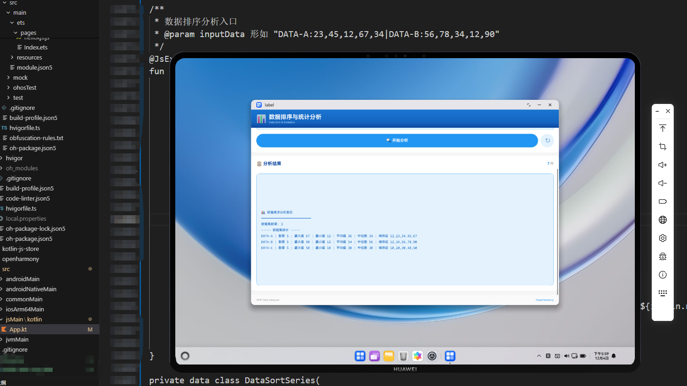Select the openharmony folder

(x=21, y=259)
